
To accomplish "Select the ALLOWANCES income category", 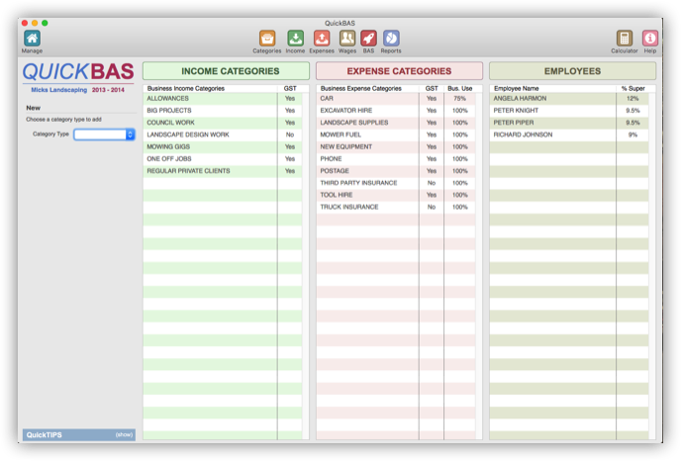I will click(223, 99).
